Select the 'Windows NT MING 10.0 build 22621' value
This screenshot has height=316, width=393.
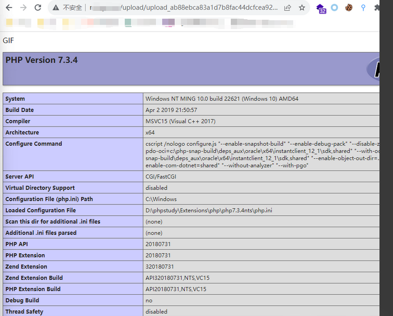[x=222, y=99]
